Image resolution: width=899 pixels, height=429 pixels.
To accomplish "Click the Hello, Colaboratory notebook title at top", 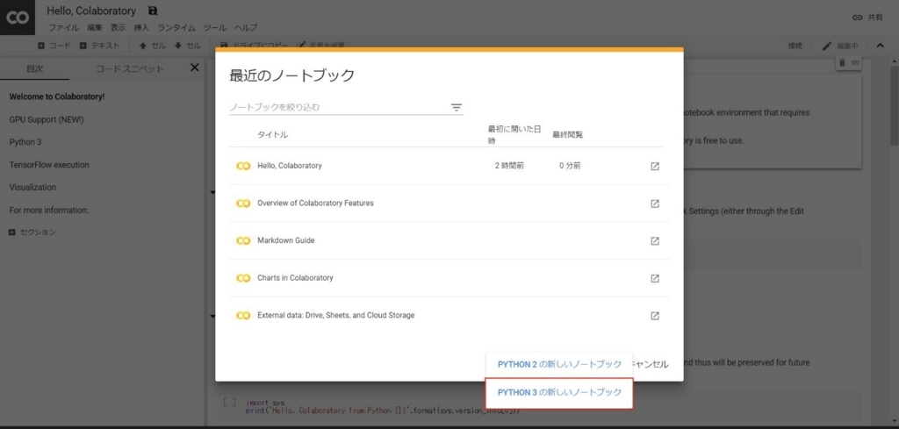I will point(91,11).
